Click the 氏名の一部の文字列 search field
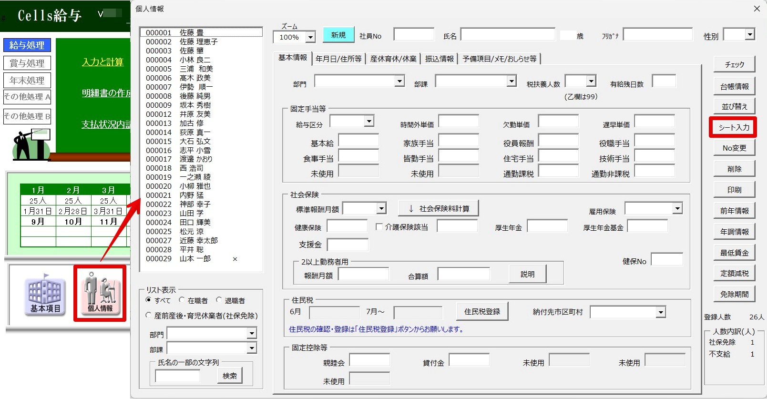The width and height of the screenshot is (767, 399). point(177,376)
